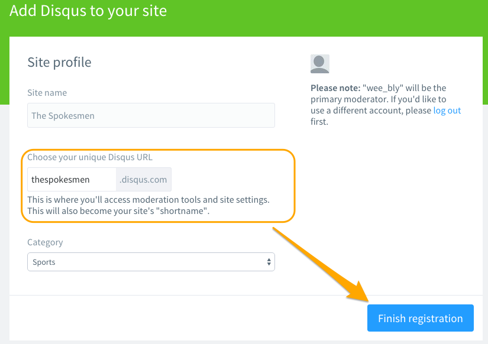488x344 pixels.
Task: Click the Site name label
Action: pos(47,93)
